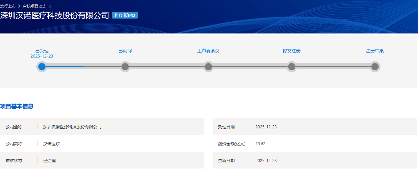Click the chevron arrow after 发行上市 breadcrumb
This screenshot has width=418, height=171.
[x=19, y=6]
